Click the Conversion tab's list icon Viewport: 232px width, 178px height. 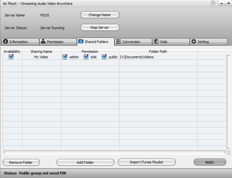118,42
